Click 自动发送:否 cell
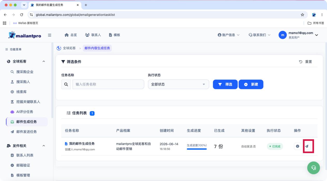The image size is (327, 181). (x=248, y=146)
